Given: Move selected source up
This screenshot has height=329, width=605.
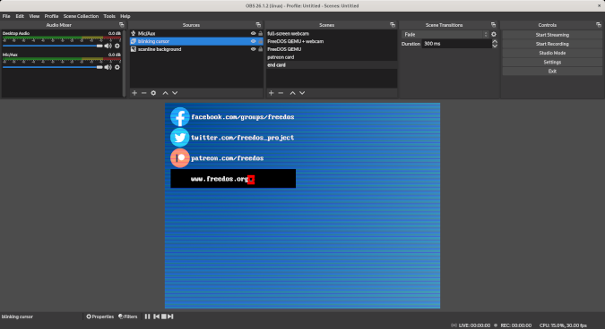Looking at the screenshot, I should click(x=165, y=93).
